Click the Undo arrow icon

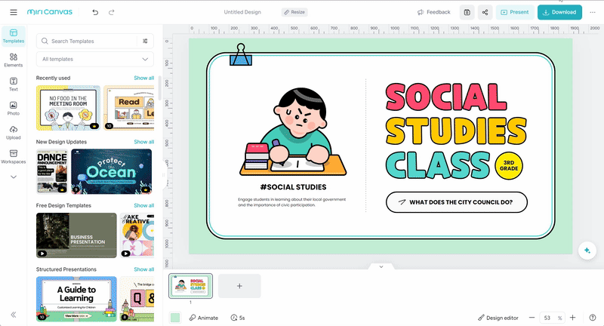tap(95, 12)
